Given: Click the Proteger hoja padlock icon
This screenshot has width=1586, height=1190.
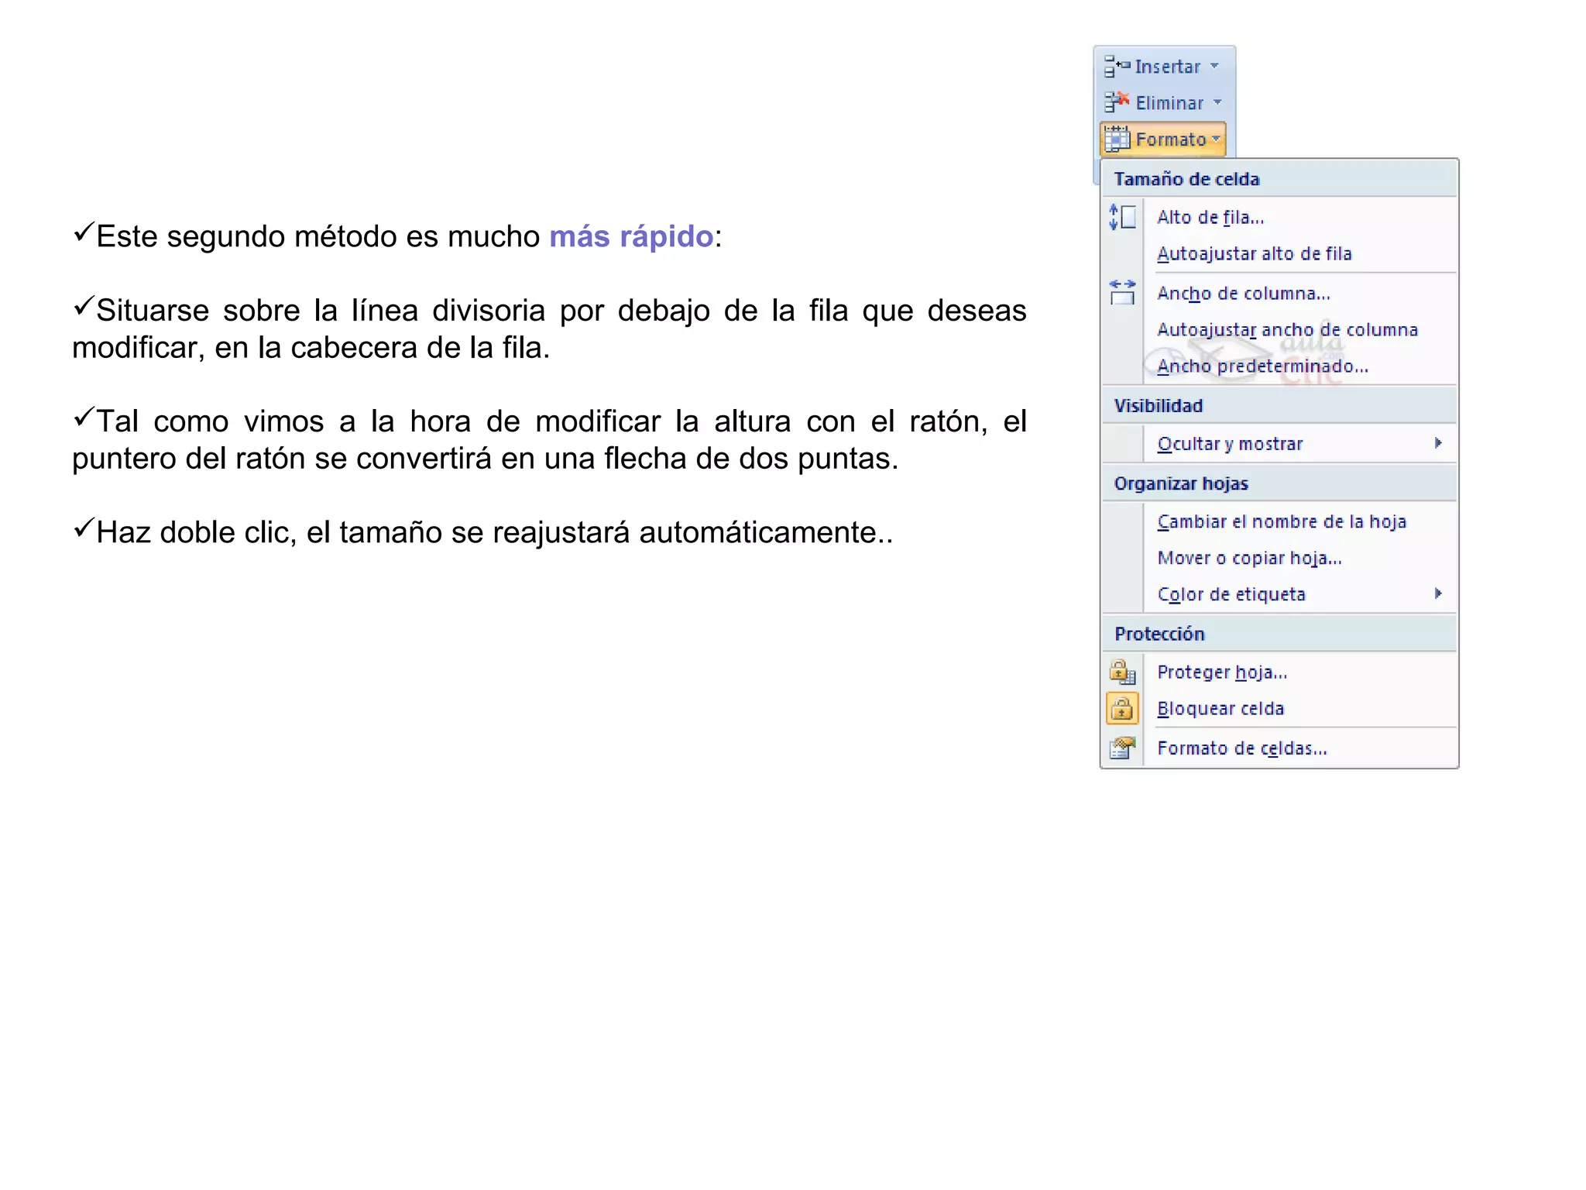Looking at the screenshot, I should coord(1122,672).
